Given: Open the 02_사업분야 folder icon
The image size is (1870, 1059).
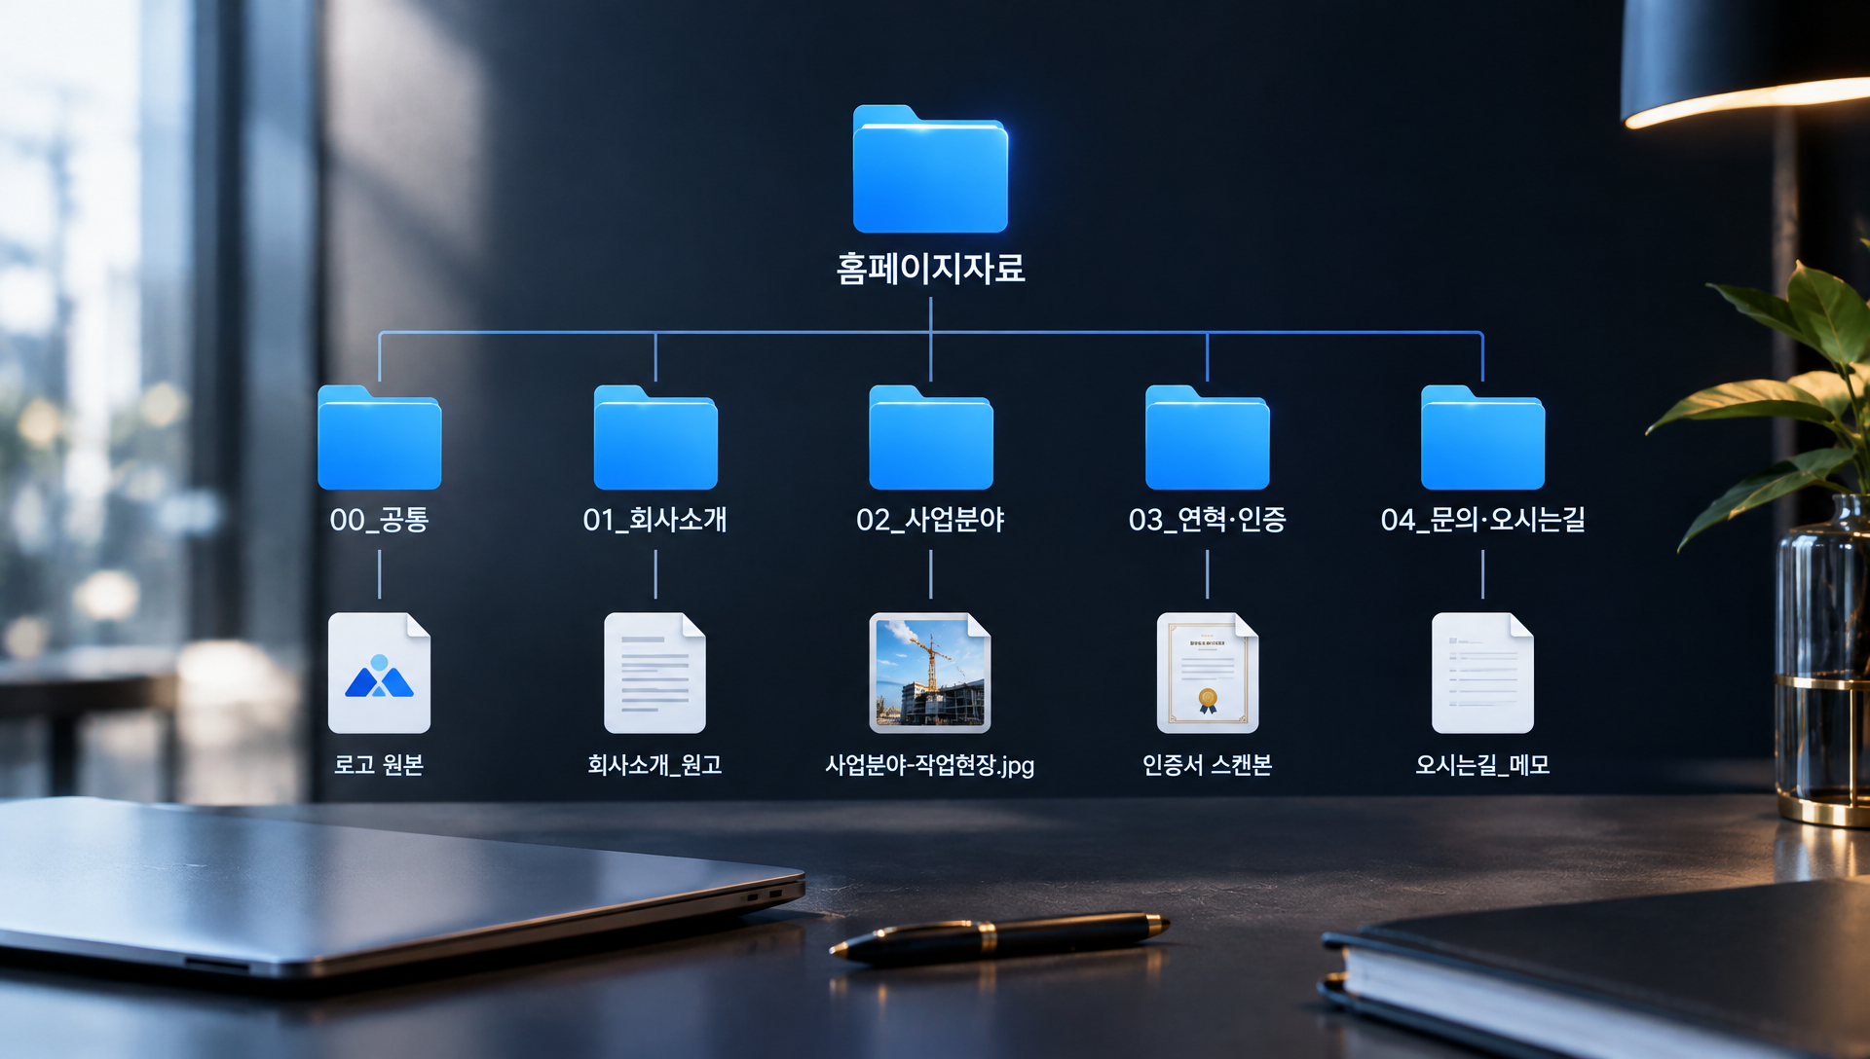Looking at the screenshot, I should tap(931, 437).
